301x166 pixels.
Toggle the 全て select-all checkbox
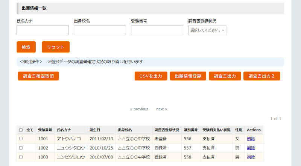coord(21,130)
